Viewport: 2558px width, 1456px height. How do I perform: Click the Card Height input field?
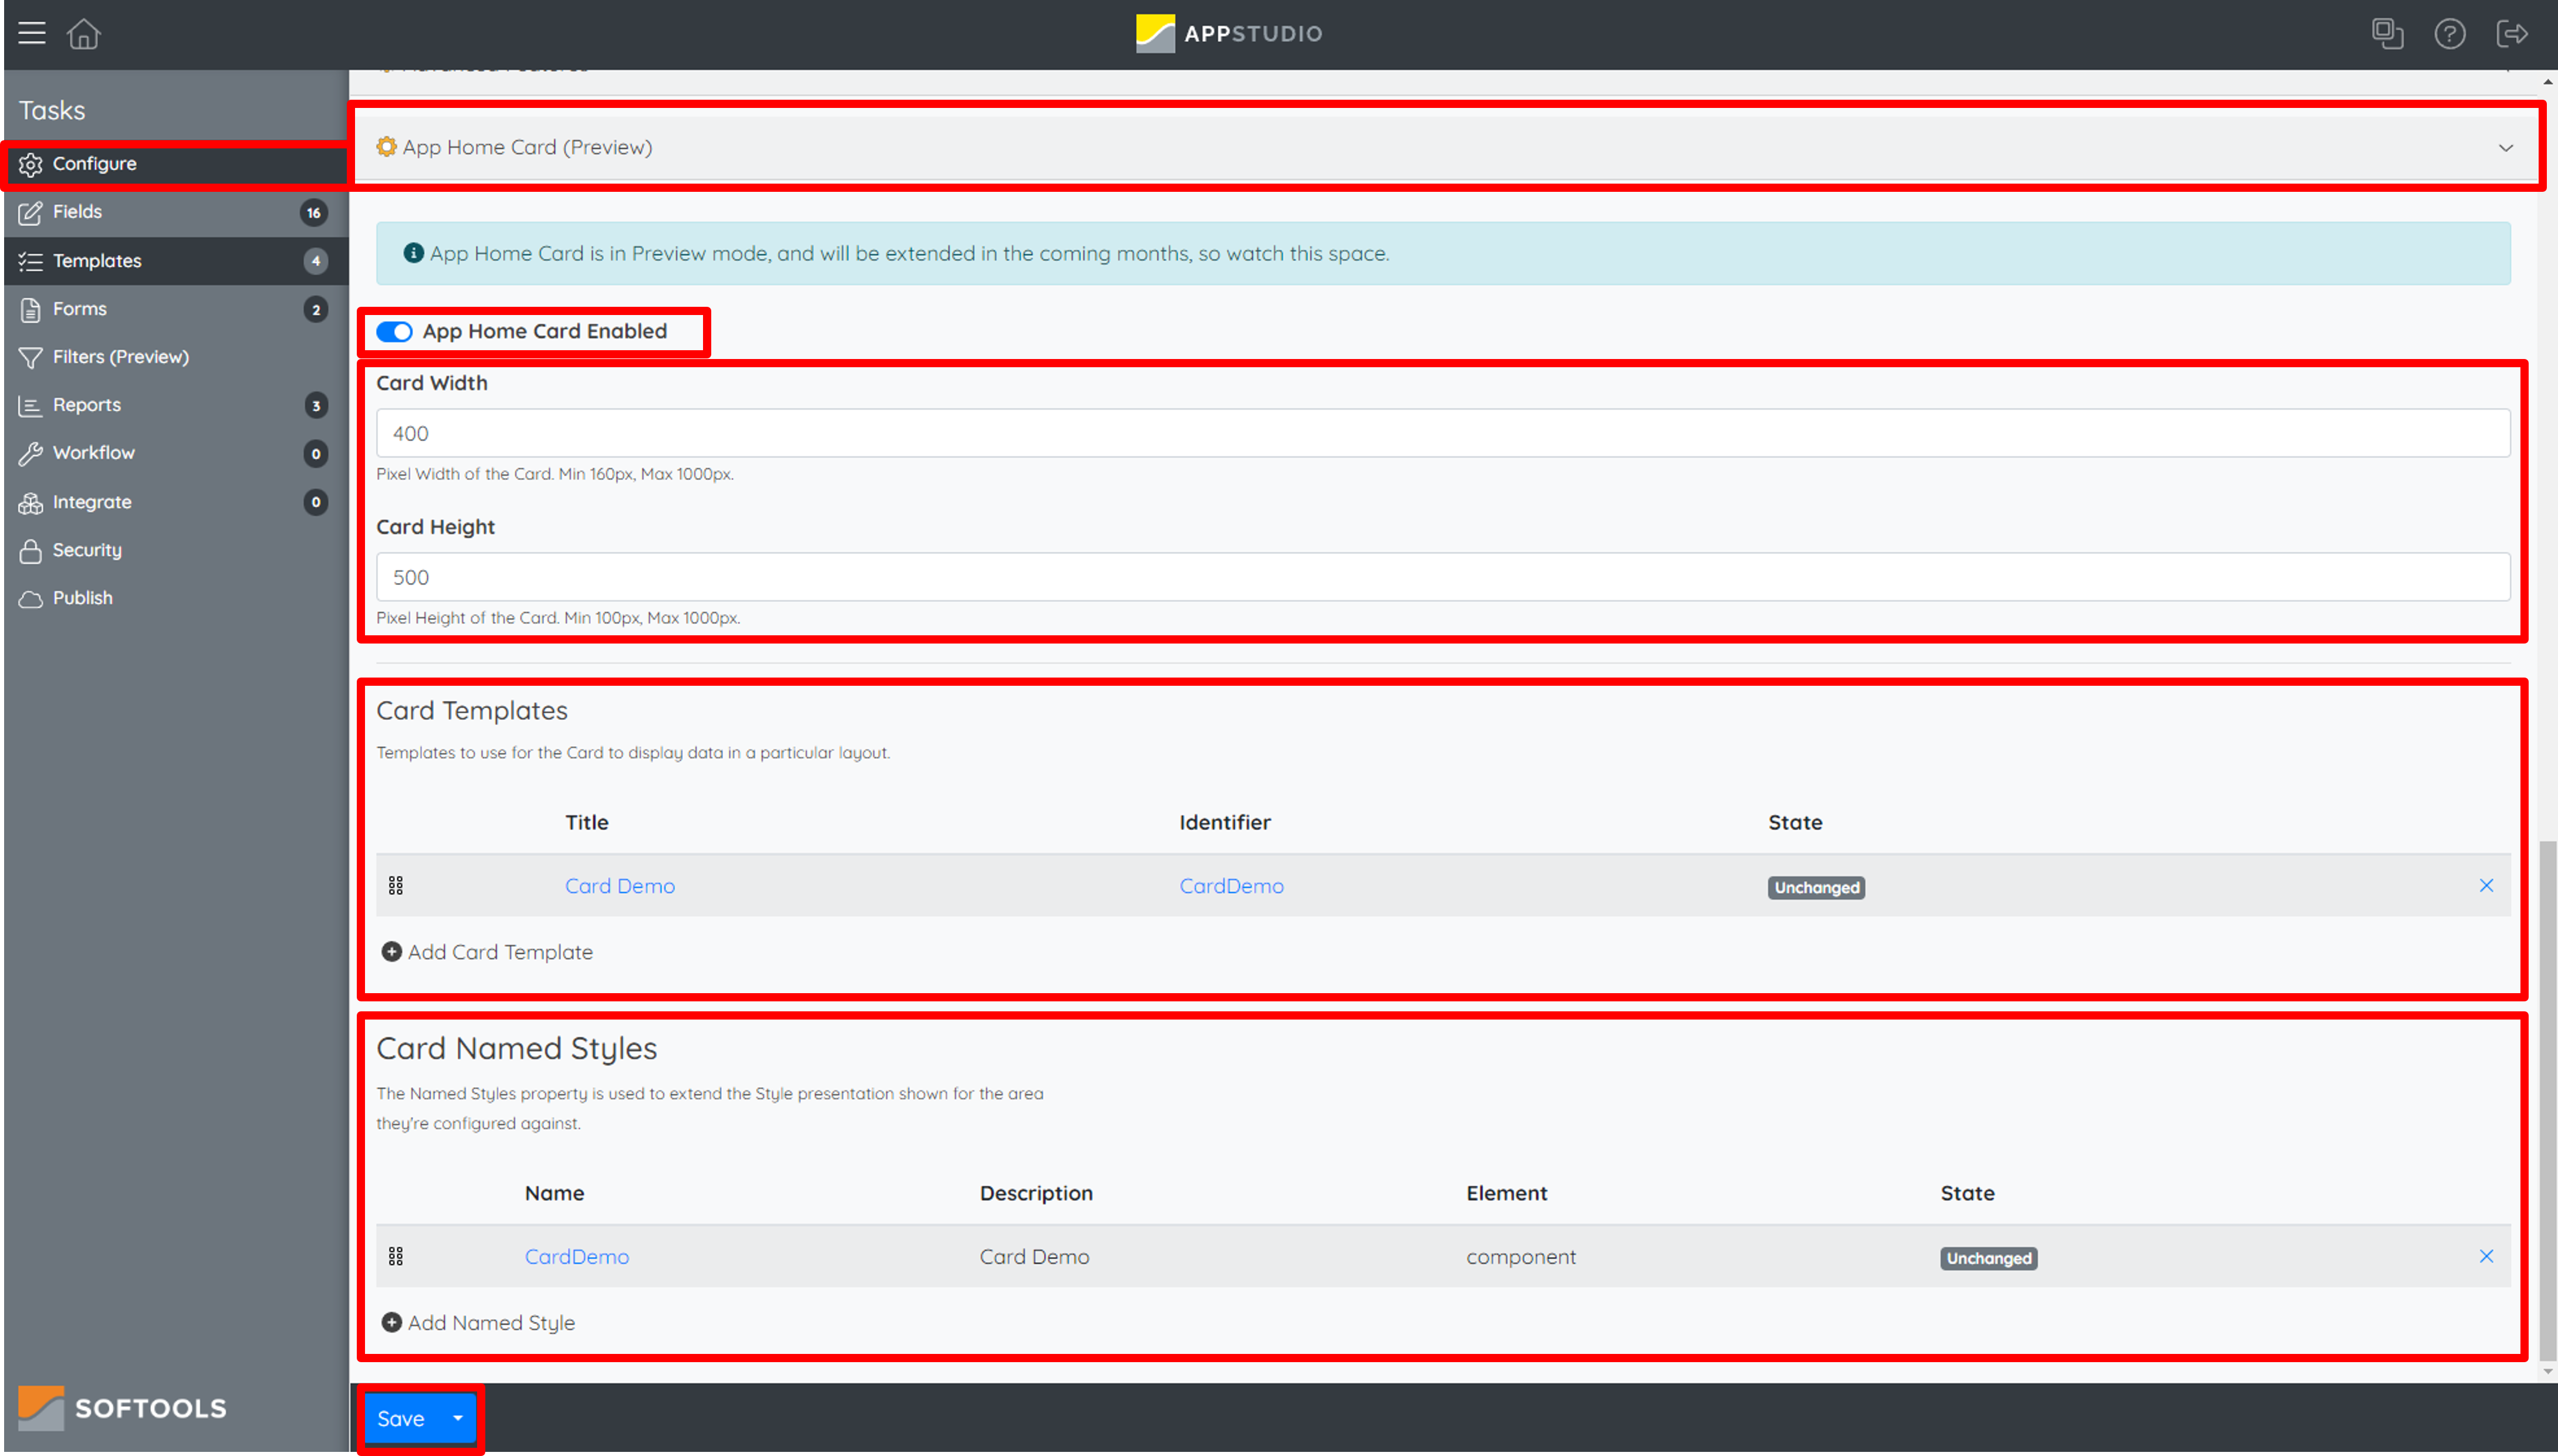1442,577
